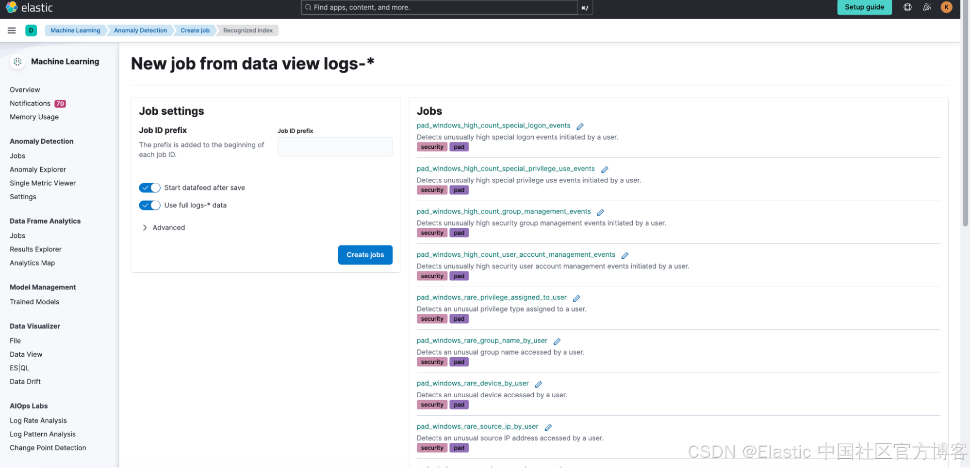970x468 pixels.
Task: Open Single Metric Viewer
Action: tap(43, 183)
